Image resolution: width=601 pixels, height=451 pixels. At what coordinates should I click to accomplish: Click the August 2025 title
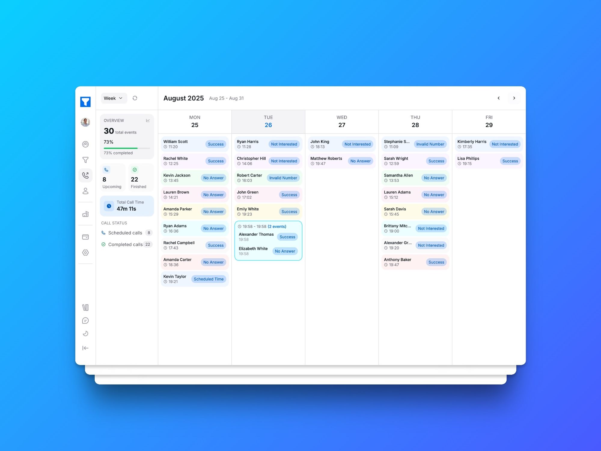pos(184,98)
